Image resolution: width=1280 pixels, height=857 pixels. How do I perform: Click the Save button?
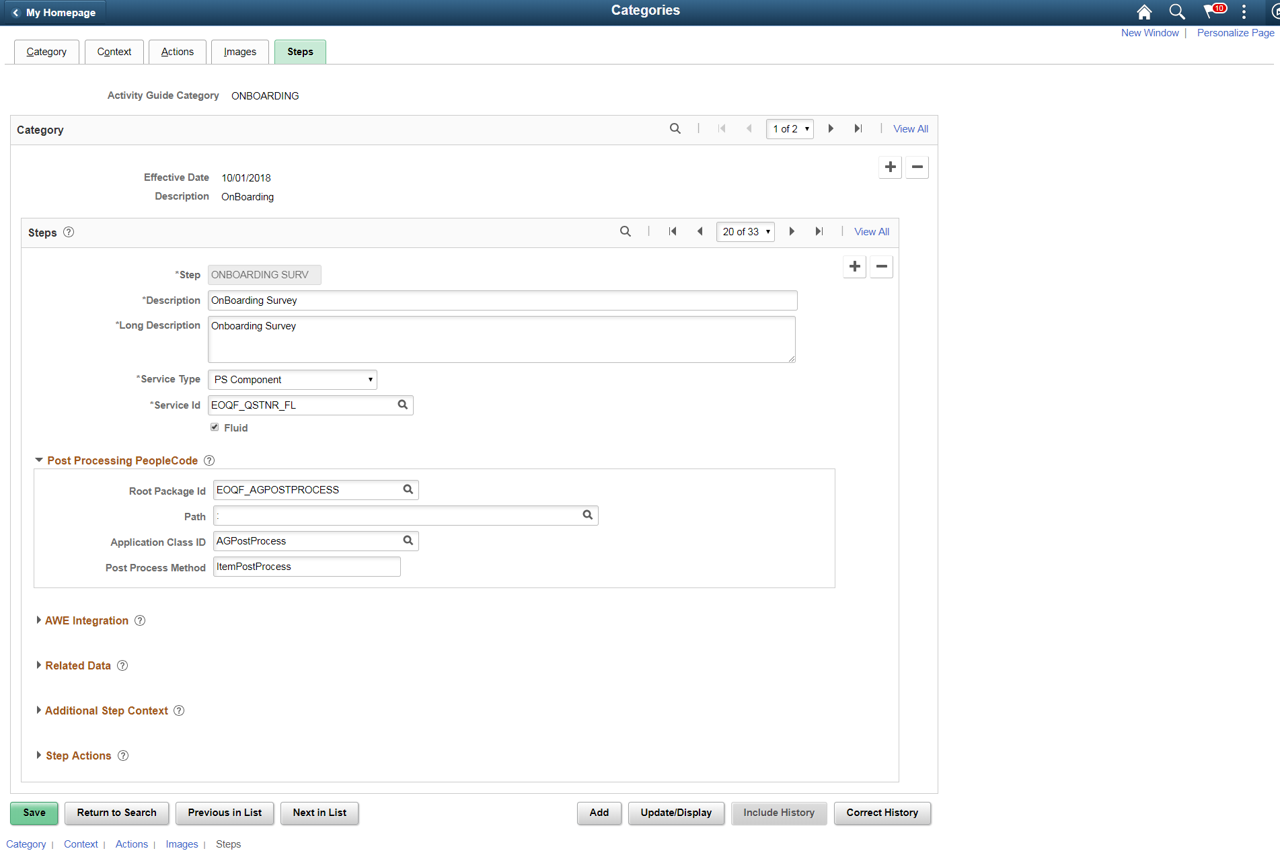click(x=34, y=813)
